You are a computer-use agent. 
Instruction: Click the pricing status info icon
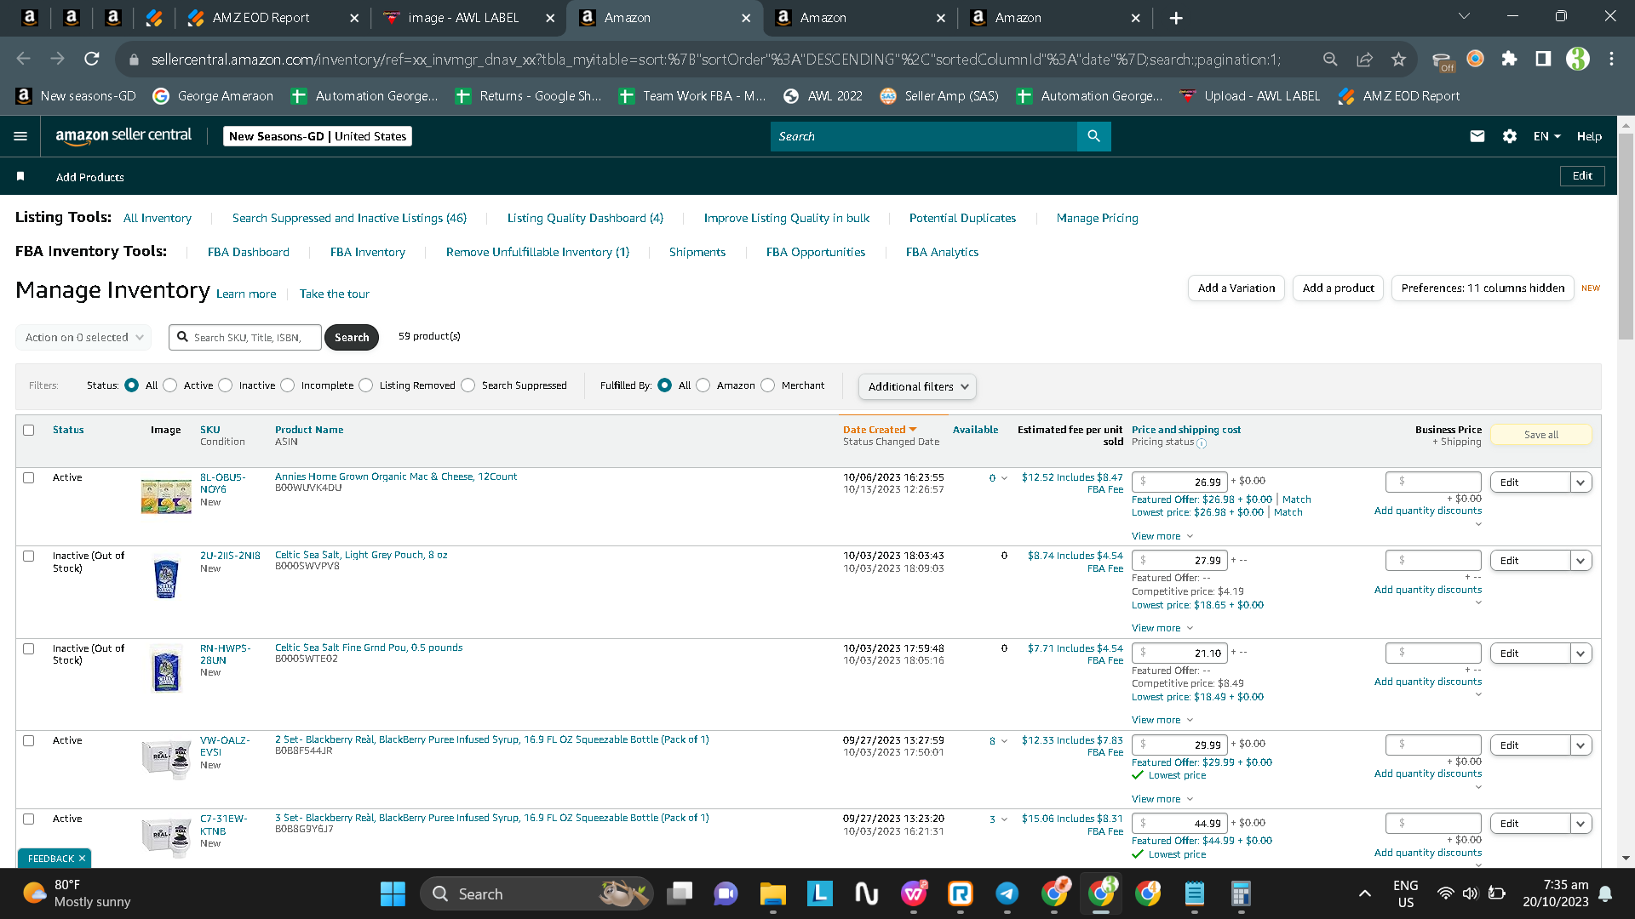coord(1202,443)
